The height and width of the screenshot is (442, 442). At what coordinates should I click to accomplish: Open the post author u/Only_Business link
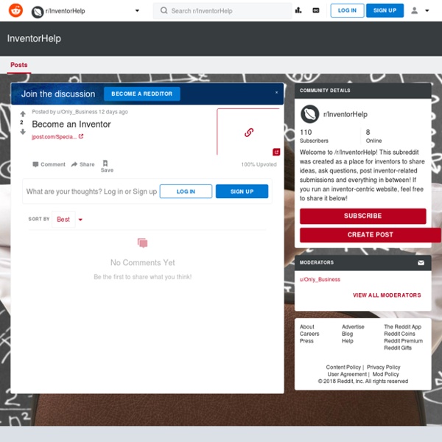[77, 112]
